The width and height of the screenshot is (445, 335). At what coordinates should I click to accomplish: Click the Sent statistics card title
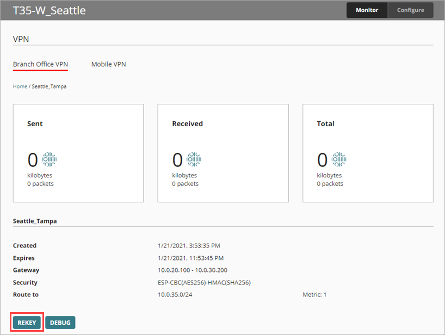tap(35, 124)
